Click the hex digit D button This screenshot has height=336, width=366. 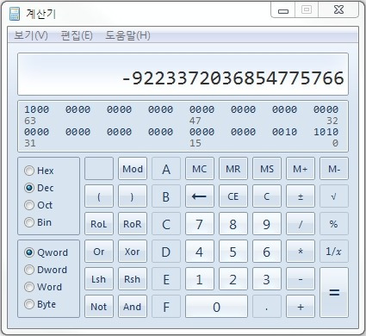[166, 252]
